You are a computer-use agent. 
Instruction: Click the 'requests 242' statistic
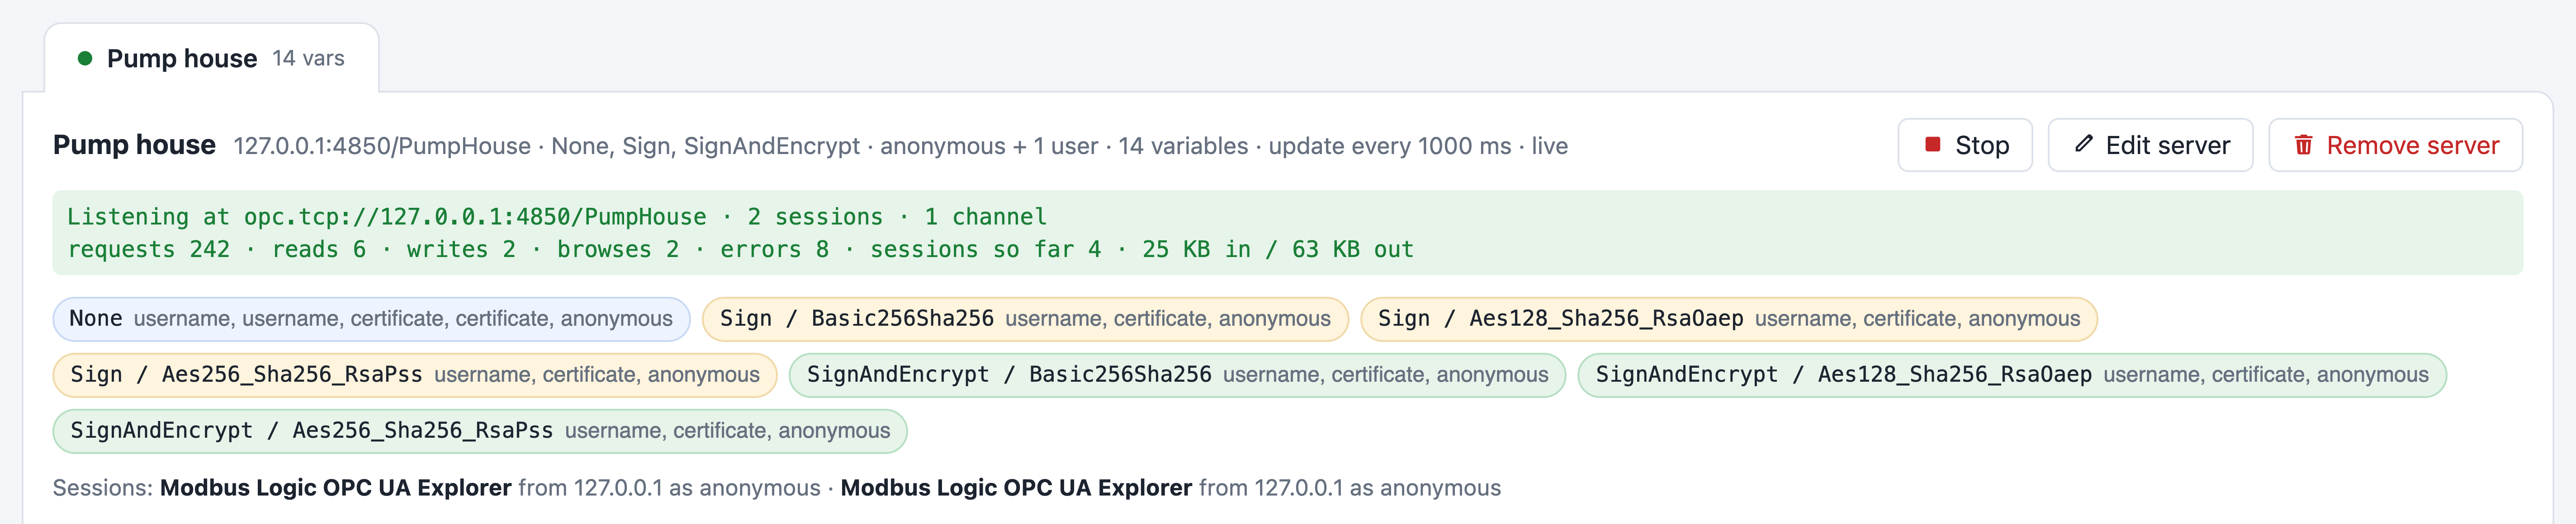tap(148, 249)
